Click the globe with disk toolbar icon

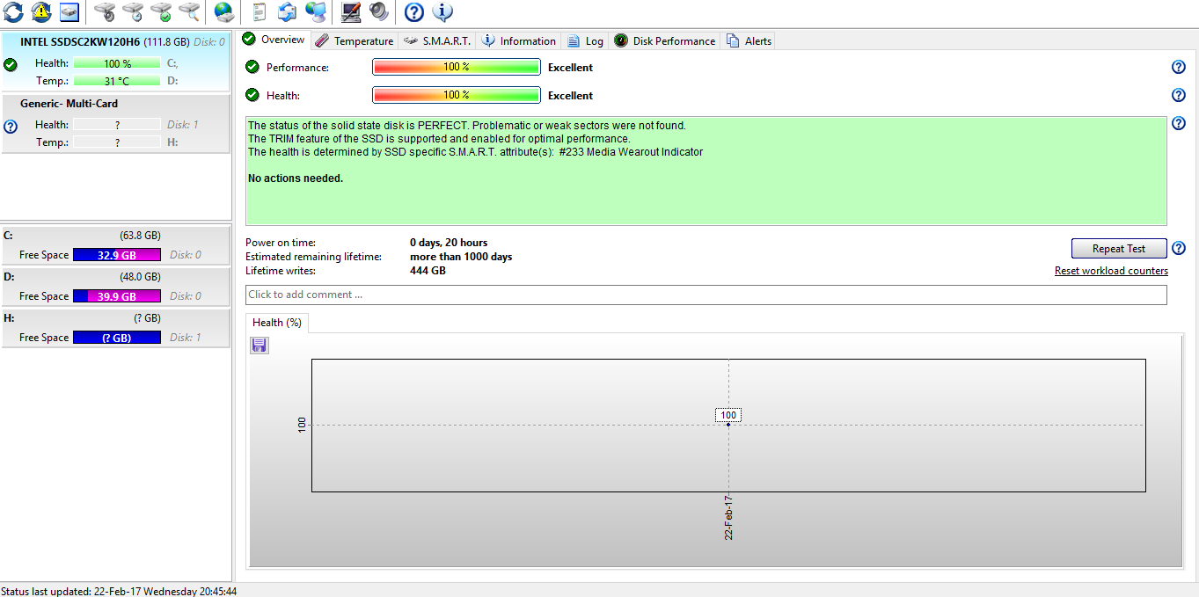pos(224,12)
